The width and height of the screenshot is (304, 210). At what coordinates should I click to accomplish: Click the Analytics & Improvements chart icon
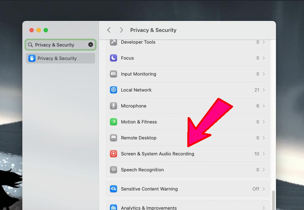click(x=114, y=208)
